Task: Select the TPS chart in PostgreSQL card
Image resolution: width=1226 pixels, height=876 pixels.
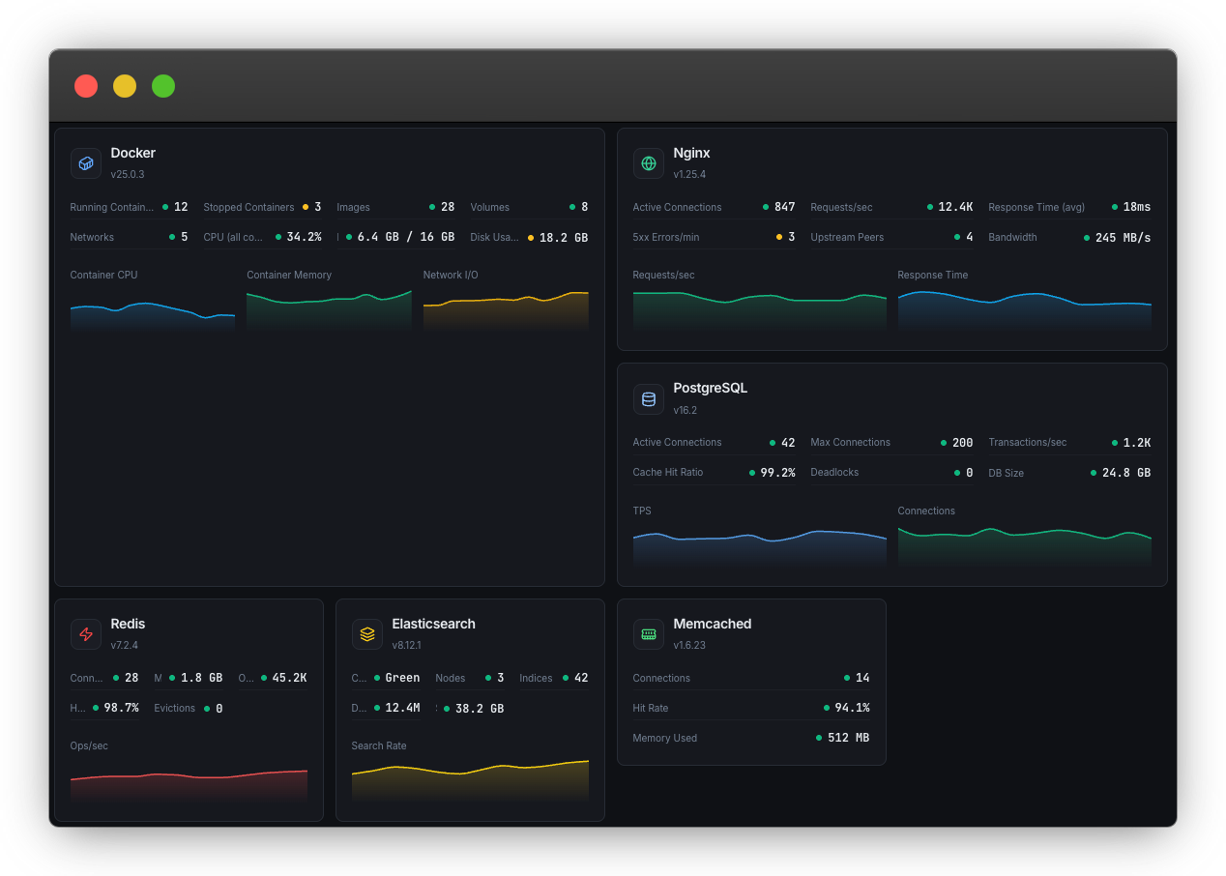Action: pyautogui.click(x=759, y=544)
